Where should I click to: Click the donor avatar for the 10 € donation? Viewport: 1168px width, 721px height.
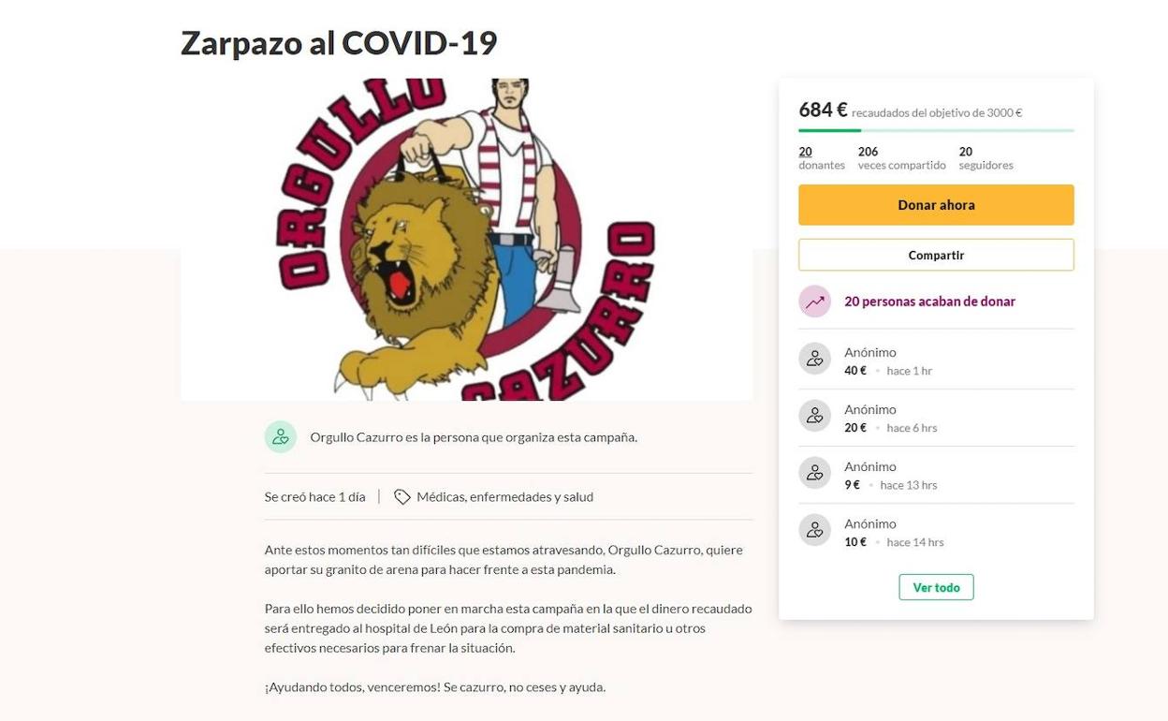814,530
